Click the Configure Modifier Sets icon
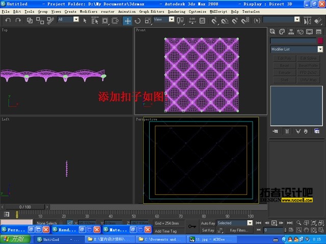Image resolution: width=326 pixels, height=244 pixels. (317, 131)
